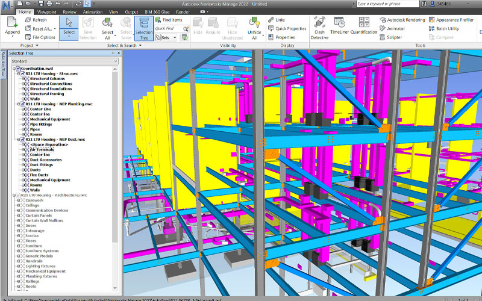Switch to the Output ribbon tab
Screen dimensions: 482x301
[x=131, y=12]
